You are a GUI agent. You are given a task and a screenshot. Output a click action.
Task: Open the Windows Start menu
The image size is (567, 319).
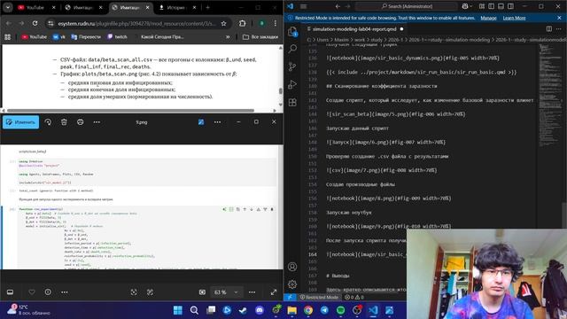(177, 310)
